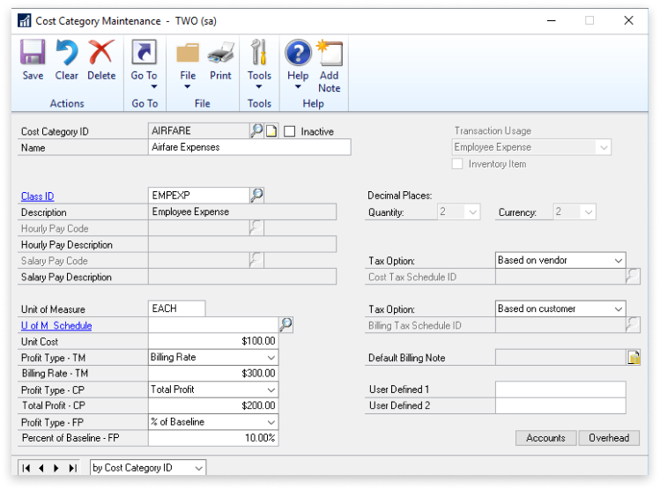The image size is (660, 490).
Task: Go to last record navigation arrow
Action: click(x=72, y=468)
